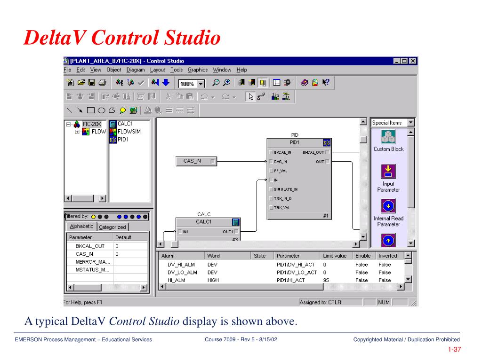This screenshot has width=482, height=361.
Task: Click the alarm list scroll down arrow
Action: [x=408, y=279]
